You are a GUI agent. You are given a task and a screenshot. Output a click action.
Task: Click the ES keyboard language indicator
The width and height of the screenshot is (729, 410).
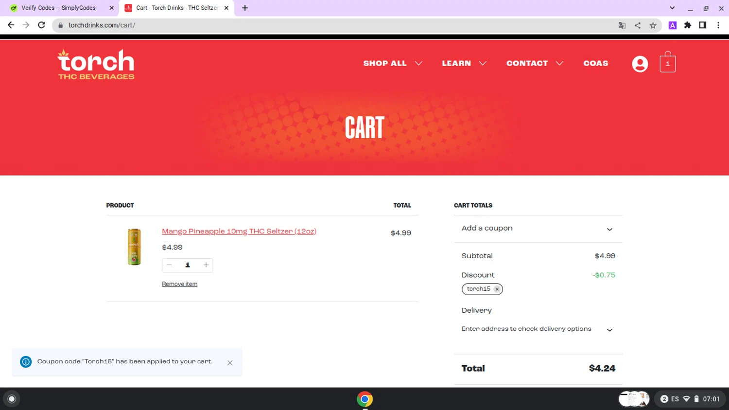(675, 399)
